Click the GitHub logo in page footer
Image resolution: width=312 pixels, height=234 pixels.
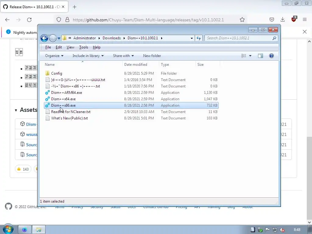pyautogui.click(x=8, y=206)
